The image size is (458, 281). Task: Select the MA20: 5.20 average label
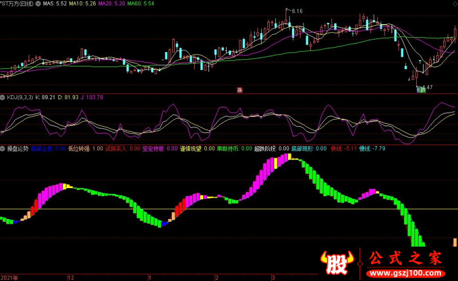(111, 4)
